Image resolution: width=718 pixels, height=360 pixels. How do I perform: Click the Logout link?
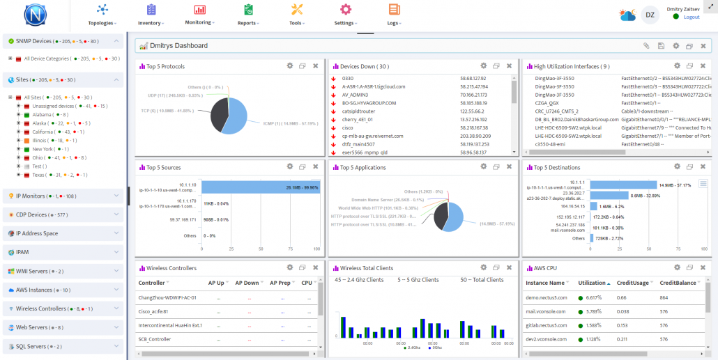coord(692,17)
